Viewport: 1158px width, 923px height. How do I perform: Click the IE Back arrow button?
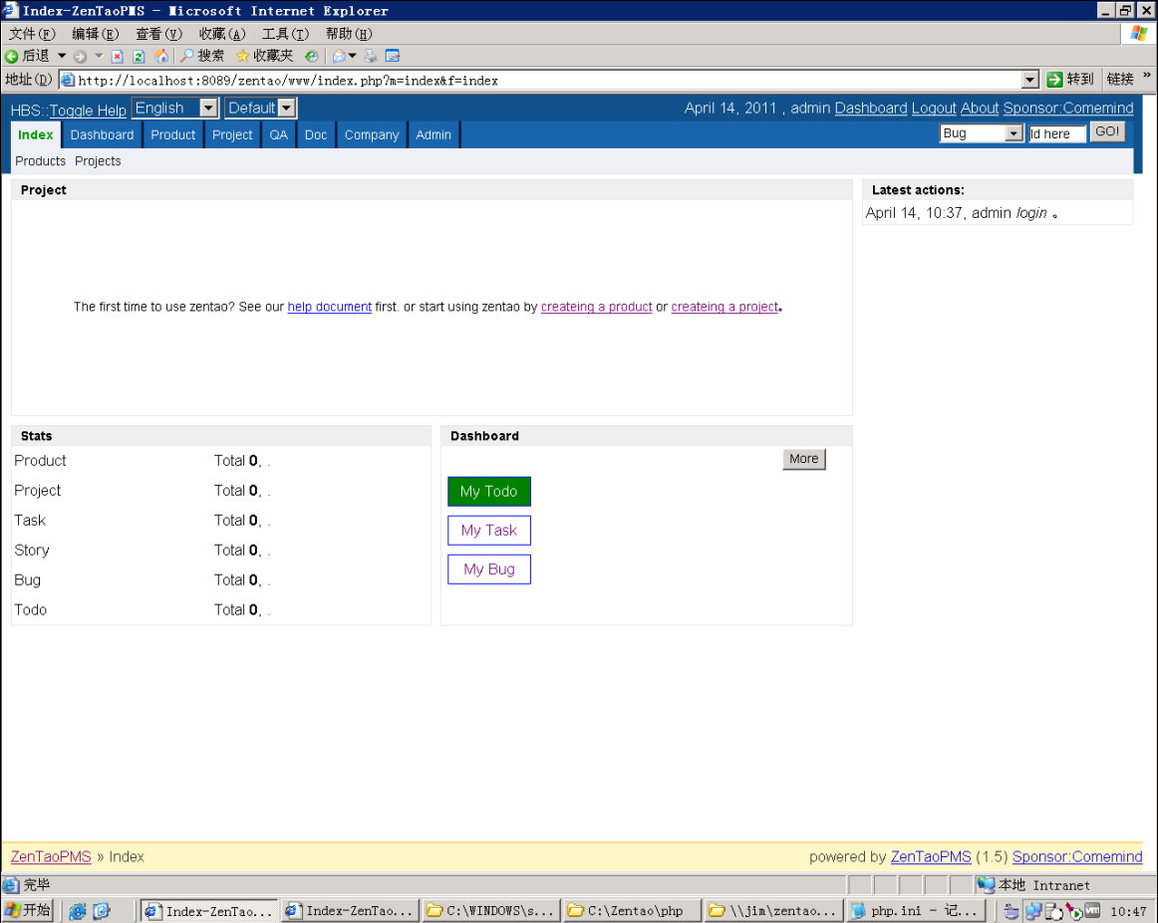27,56
